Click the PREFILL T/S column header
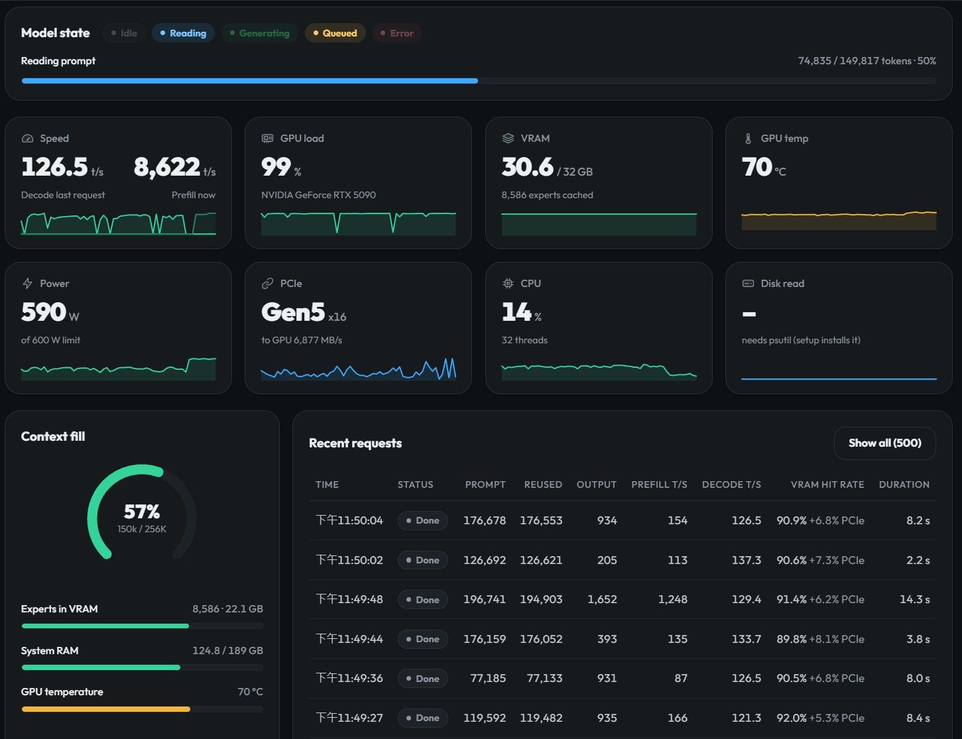 (x=659, y=484)
